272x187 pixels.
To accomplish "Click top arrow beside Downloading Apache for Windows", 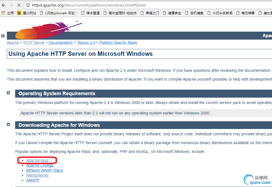I will click(8, 124).
